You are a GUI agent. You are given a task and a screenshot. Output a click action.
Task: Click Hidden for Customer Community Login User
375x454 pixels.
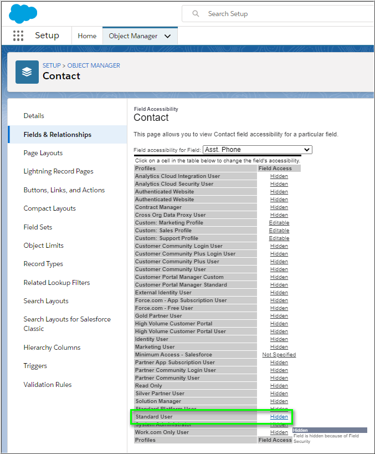279,246
